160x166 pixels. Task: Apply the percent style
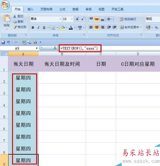(156, 28)
